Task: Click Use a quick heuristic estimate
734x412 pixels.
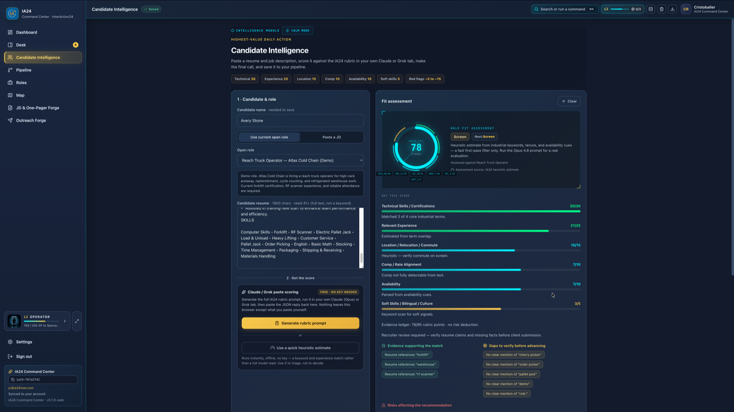Action: tap(301, 348)
